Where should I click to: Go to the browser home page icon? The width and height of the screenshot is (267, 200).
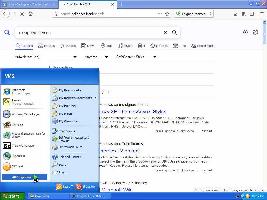pos(31,14)
